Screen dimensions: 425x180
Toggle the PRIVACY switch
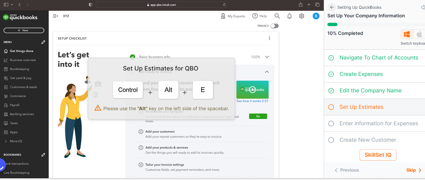274,26
